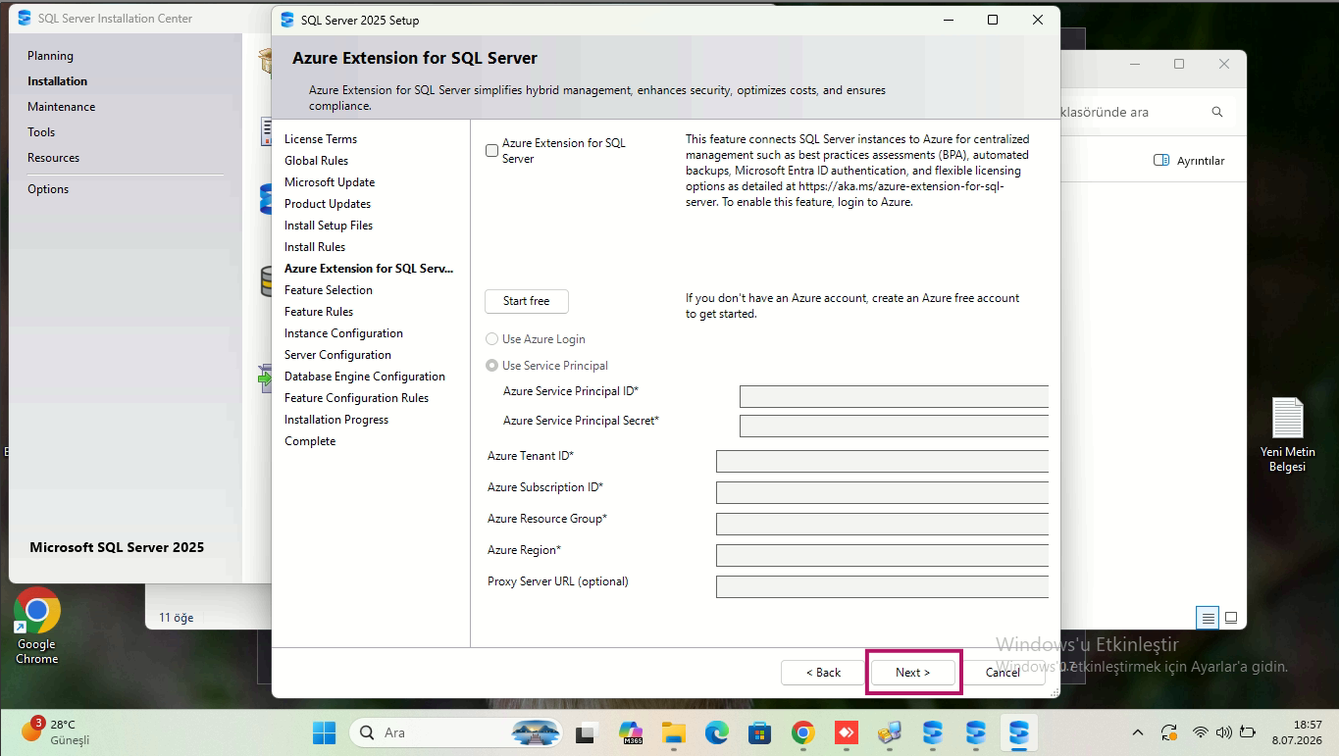Click the Install Rules step
1339x756 pixels.
click(x=315, y=247)
